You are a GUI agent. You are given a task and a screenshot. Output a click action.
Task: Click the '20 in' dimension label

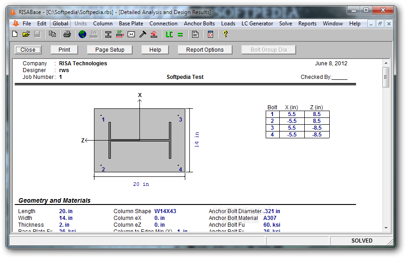(x=141, y=184)
